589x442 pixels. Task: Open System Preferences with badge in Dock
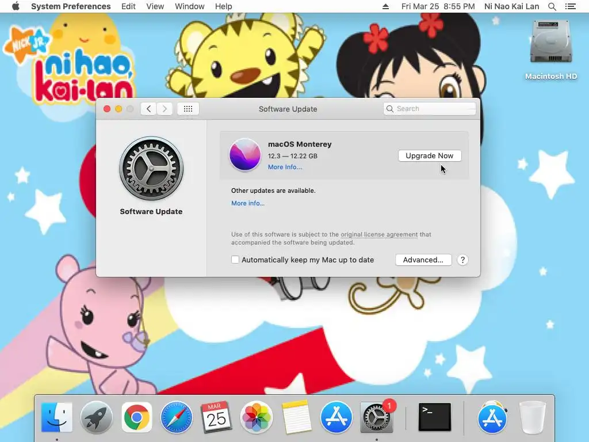(376, 417)
